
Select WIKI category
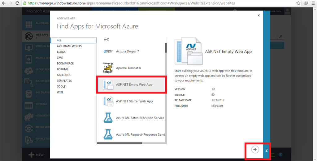tap(60, 92)
